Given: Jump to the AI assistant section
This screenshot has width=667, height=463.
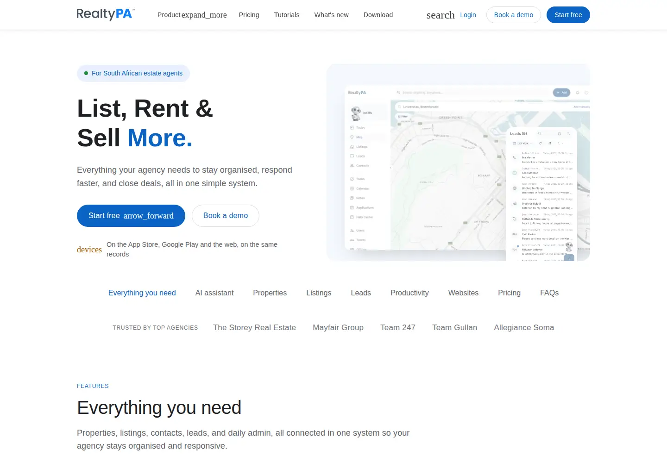Looking at the screenshot, I should click(x=214, y=293).
